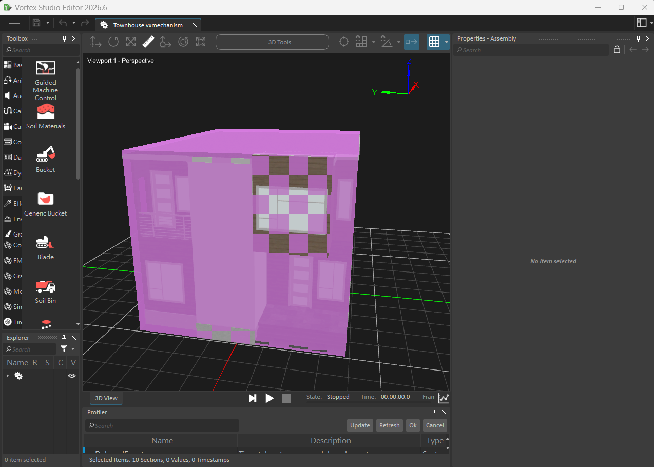Expand the mechanism tree node in Explorer
This screenshot has height=467, width=654.
8,376
